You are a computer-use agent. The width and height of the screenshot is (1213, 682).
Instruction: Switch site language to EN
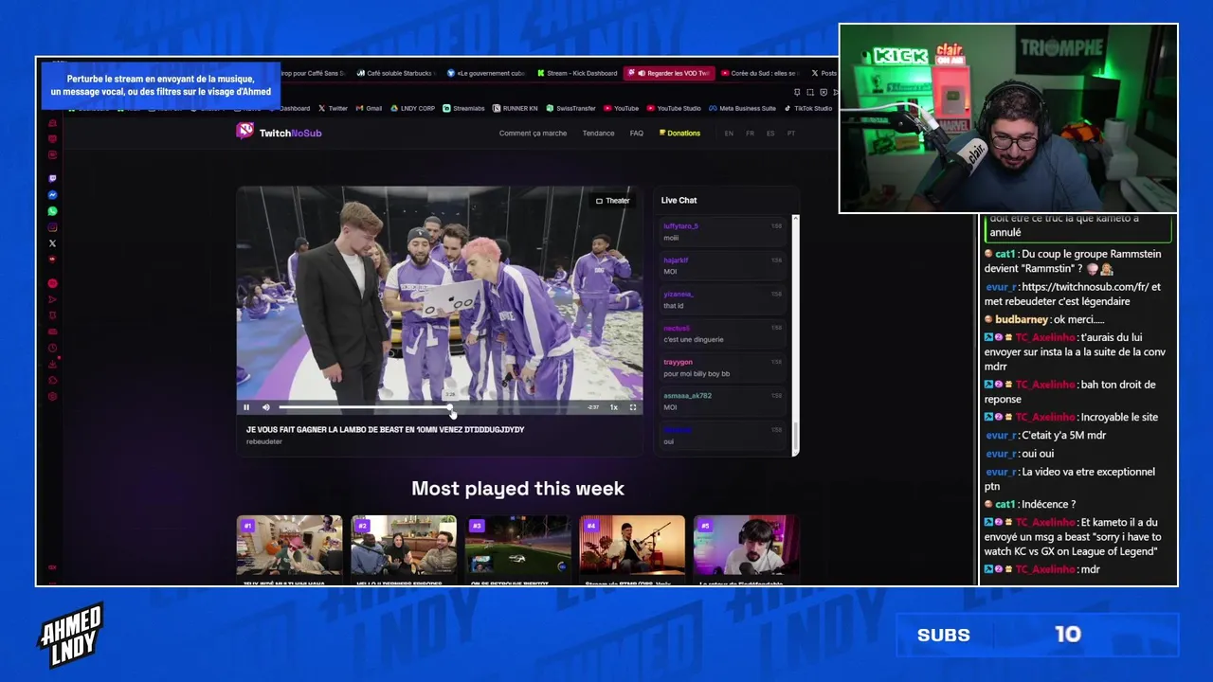729,134
